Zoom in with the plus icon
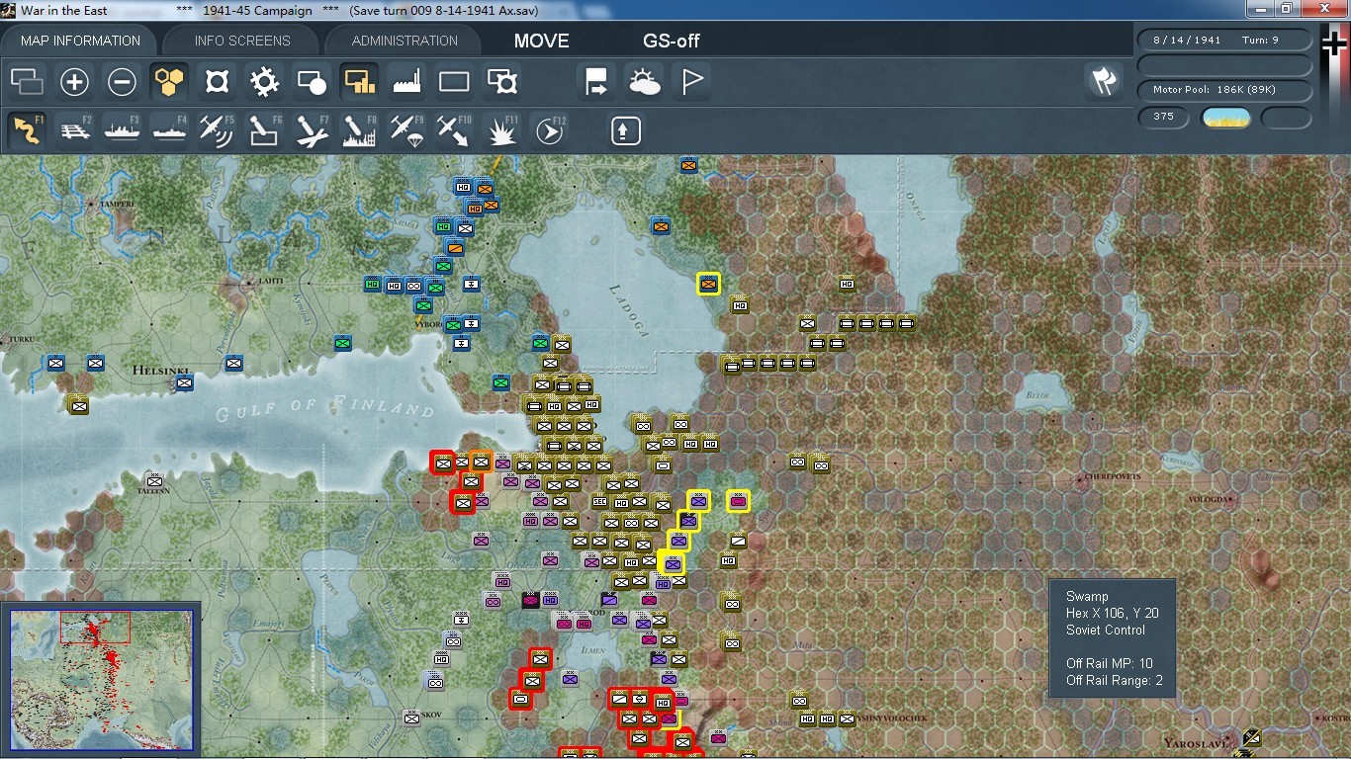Screen dimensions: 1351x759 [x=74, y=81]
